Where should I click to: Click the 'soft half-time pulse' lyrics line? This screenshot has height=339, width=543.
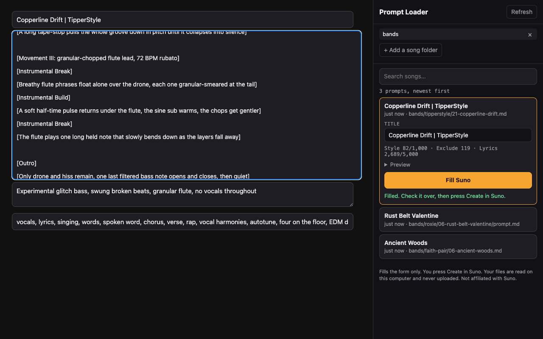[x=139, y=111]
